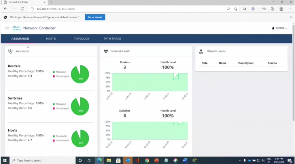Viewport: 295px width, 164px height.
Task: Toggle the Switches Managed legend entry
Action: click(59, 104)
